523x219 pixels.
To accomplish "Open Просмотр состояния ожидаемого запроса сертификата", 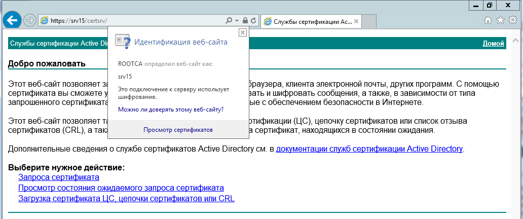I will [121, 188].
